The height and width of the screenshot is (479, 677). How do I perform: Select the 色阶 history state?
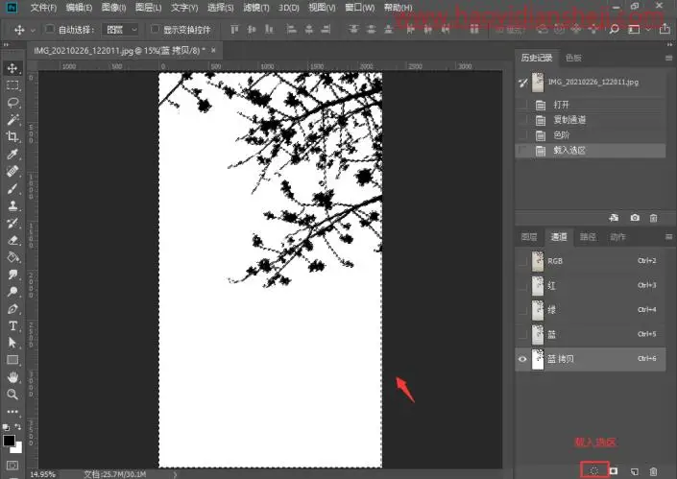pyautogui.click(x=591, y=135)
